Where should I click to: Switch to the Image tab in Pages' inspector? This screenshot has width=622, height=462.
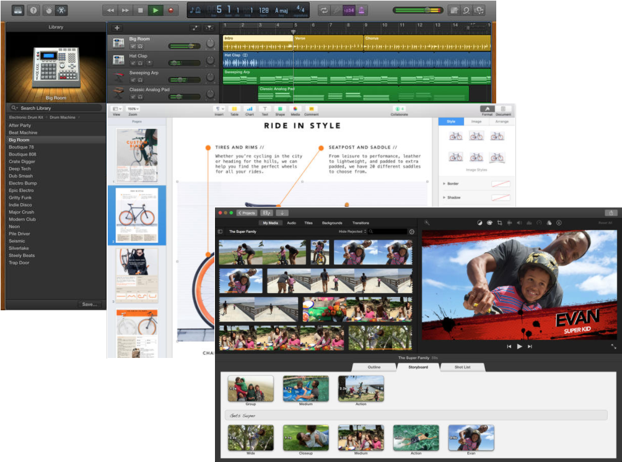(x=476, y=121)
